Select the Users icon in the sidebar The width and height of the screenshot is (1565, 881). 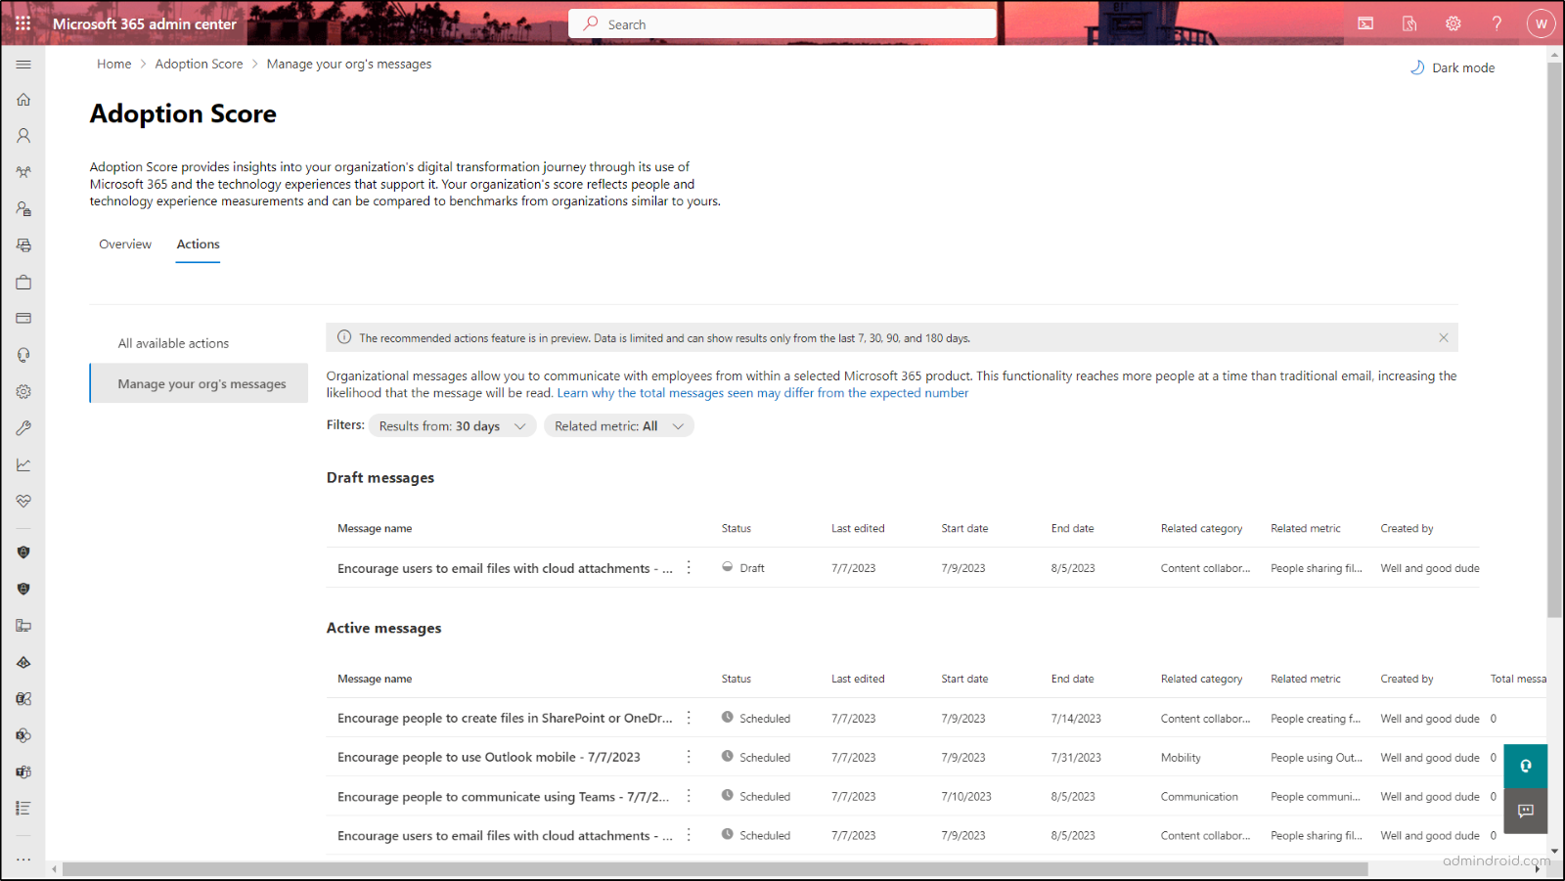tap(23, 135)
